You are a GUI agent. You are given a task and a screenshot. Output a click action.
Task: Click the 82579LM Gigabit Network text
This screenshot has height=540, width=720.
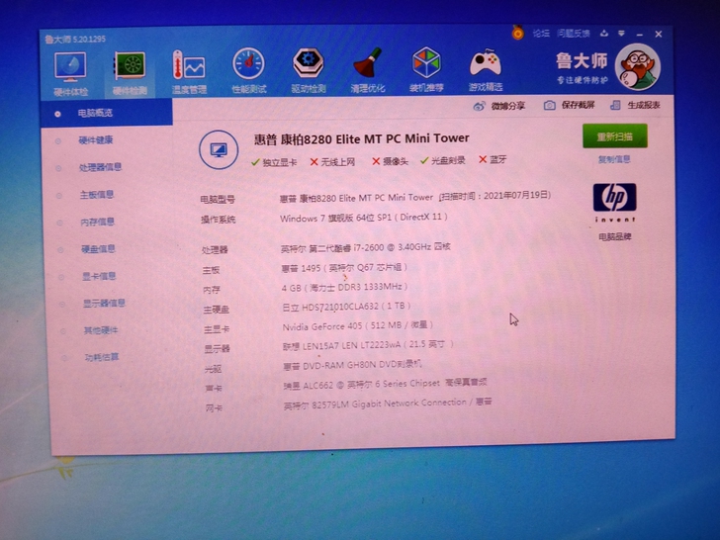coord(388,404)
